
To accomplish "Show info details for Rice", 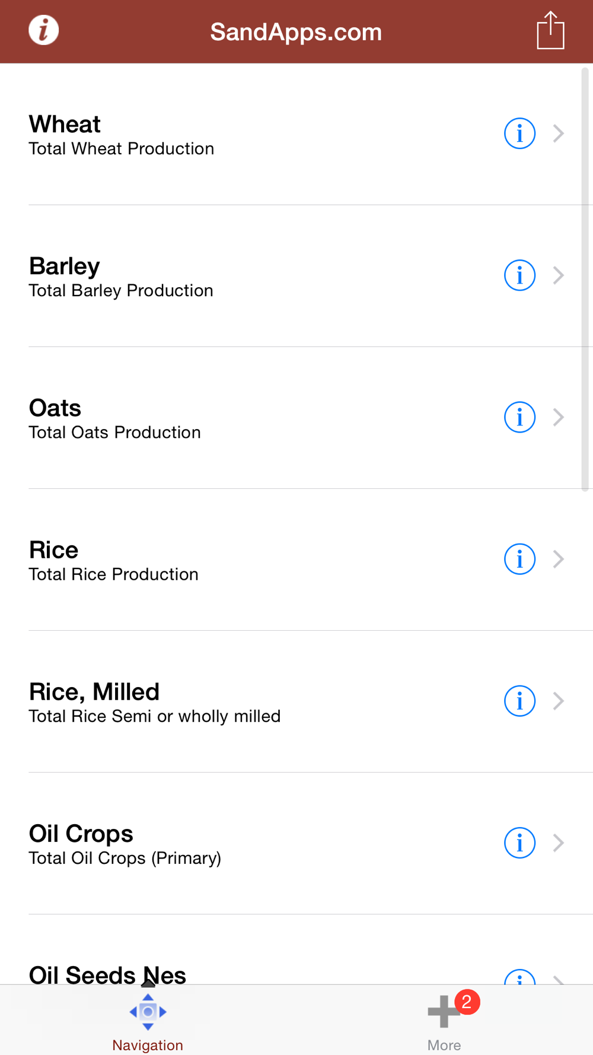I will [x=519, y=559].
